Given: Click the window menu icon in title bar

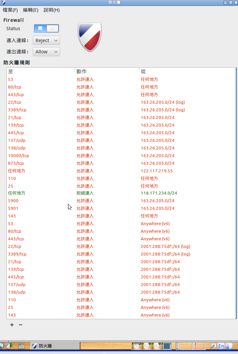Looking at the screenshot, I should click(3, 2).
